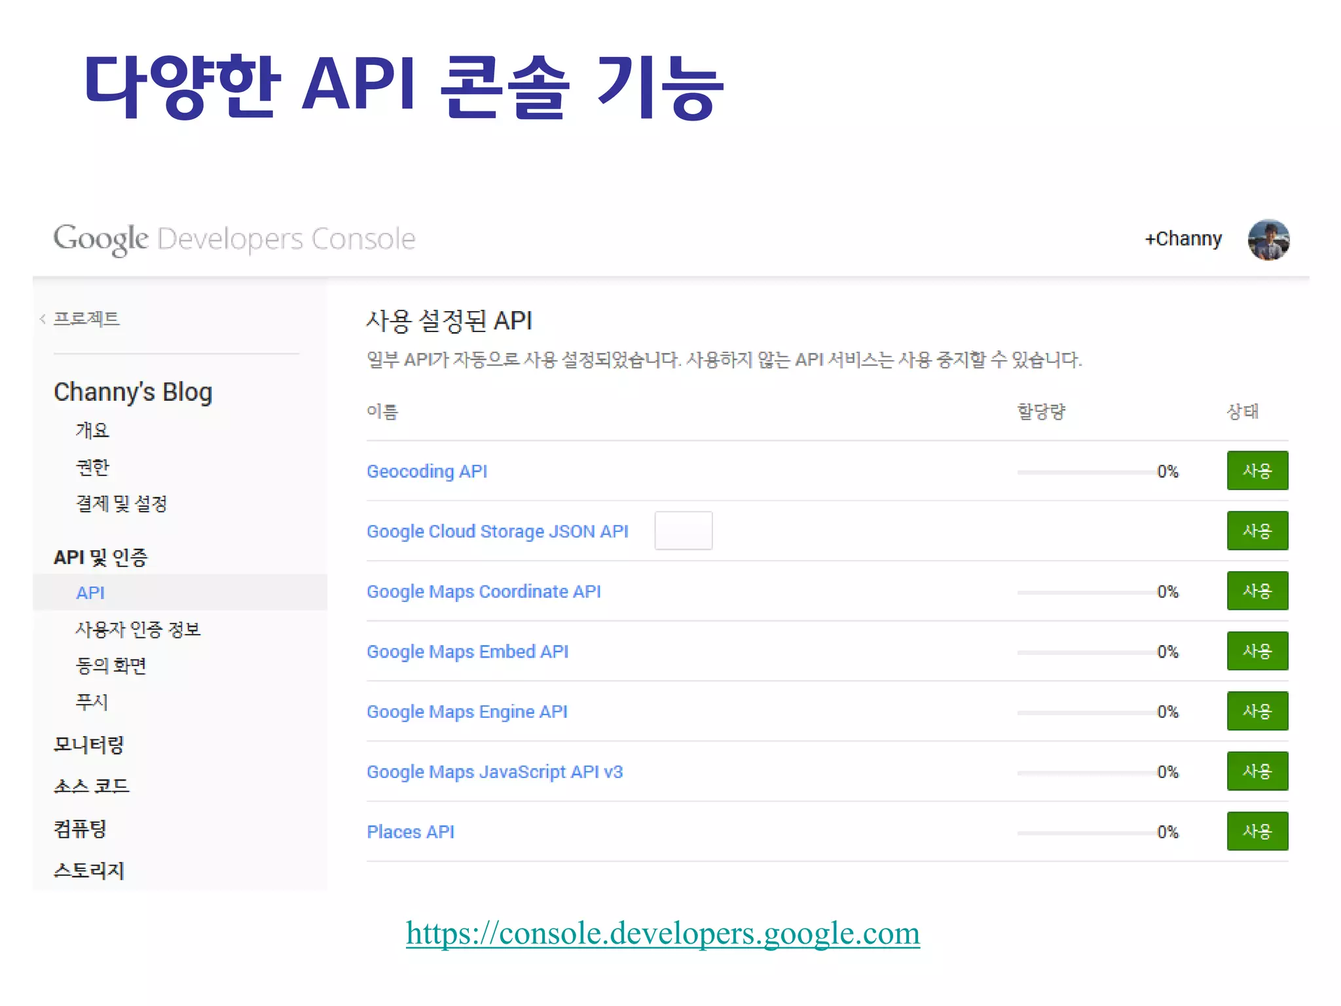The width and height of the screenshot is (1341, 1006).
Task: Toggle Google Maps Embed API 사용 button
Action: [x=1257, y=651]
